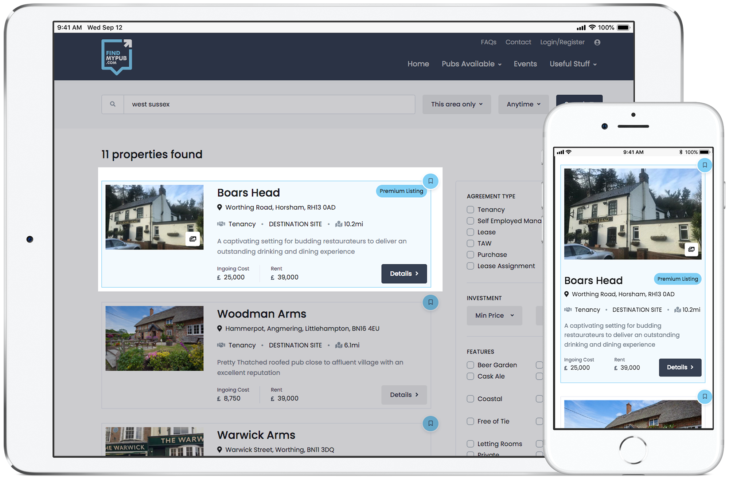The image size is (729, 481).
Task: Click the search magnifier icon
Action: 113,104
